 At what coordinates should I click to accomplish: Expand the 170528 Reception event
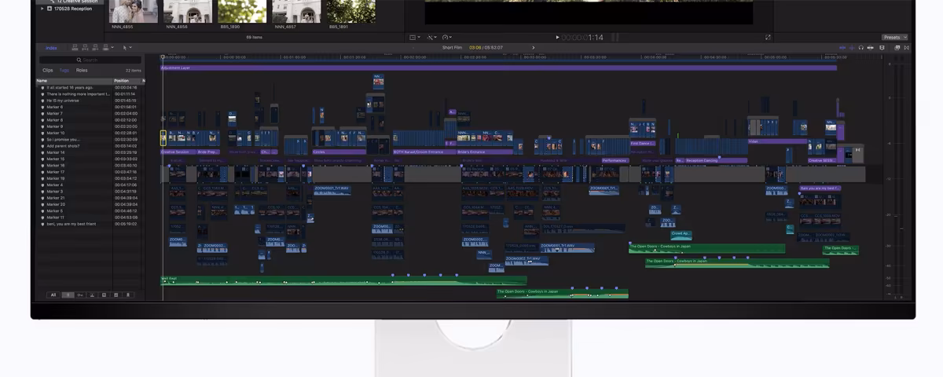(x=42, y=9)
